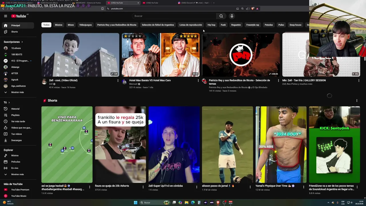Open options for fisura se queja short
Image resolution: width=366 pixels, height=206 pixels.
143,187
